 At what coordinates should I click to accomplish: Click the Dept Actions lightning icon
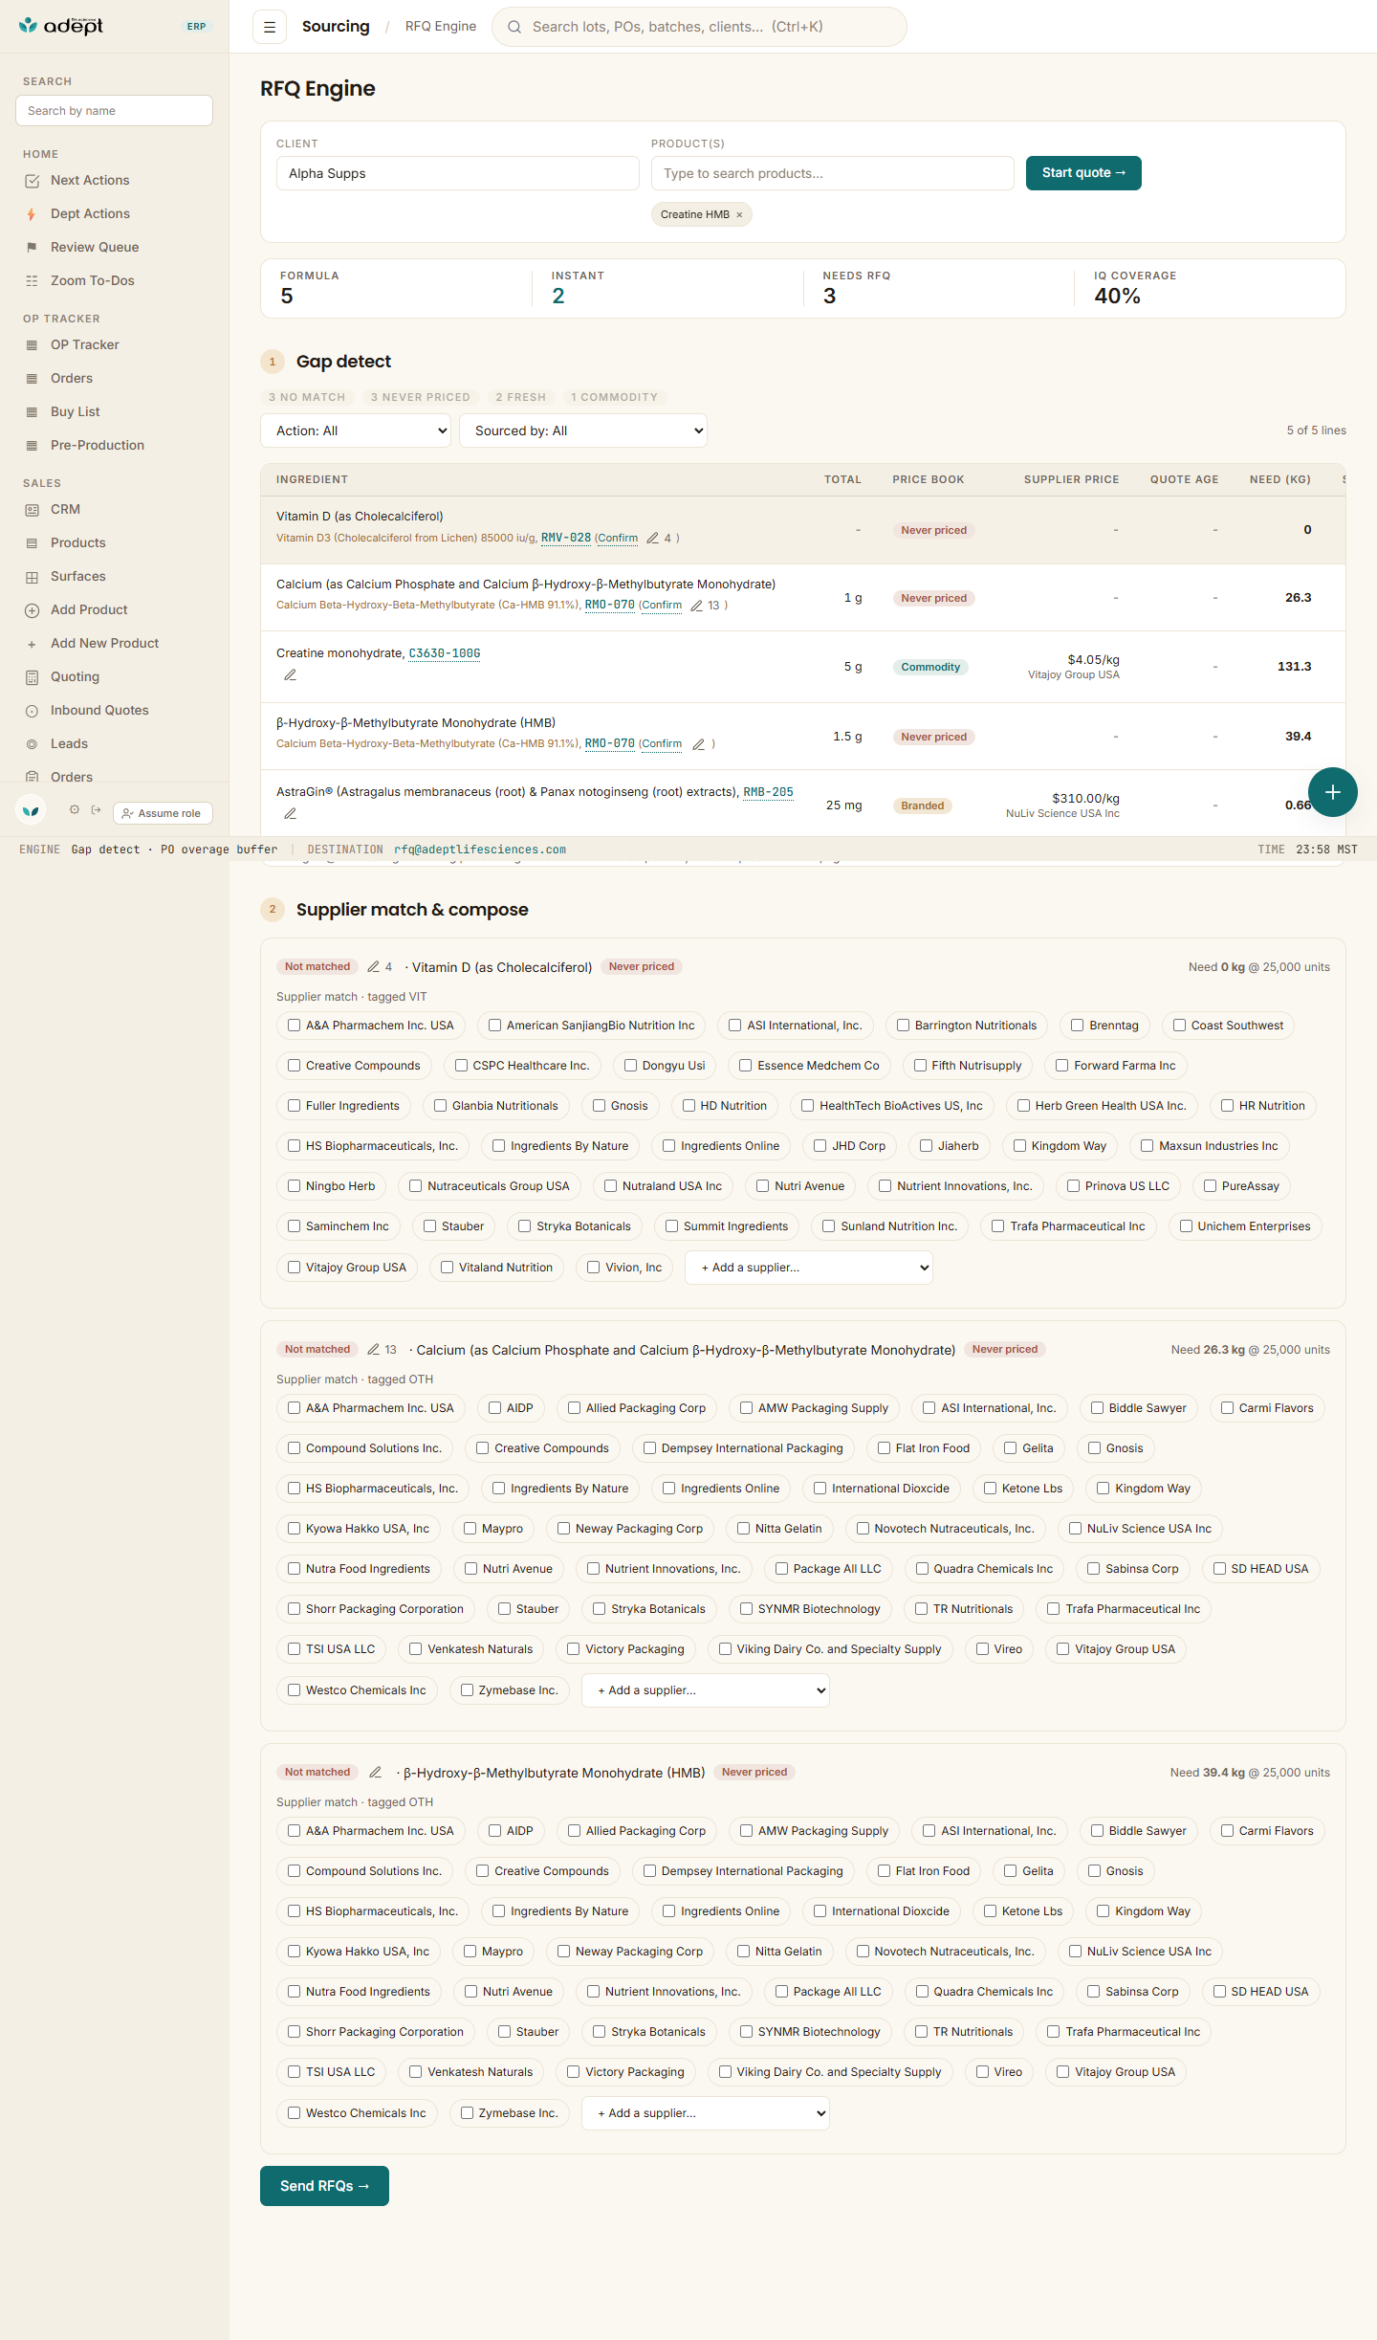point(32,214)
